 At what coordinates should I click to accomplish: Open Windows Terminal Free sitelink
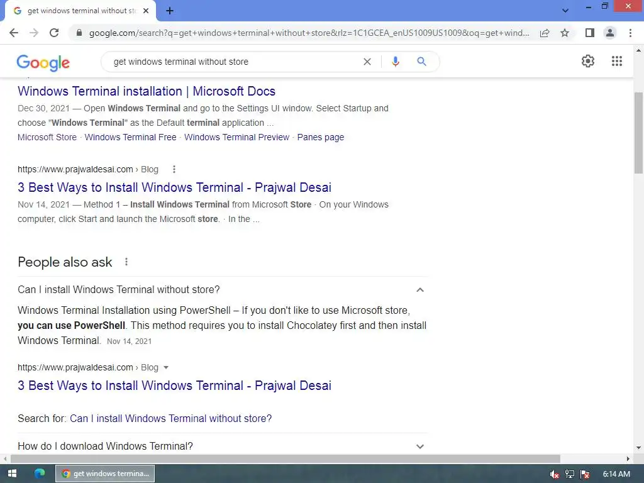[x=130, y=137]
